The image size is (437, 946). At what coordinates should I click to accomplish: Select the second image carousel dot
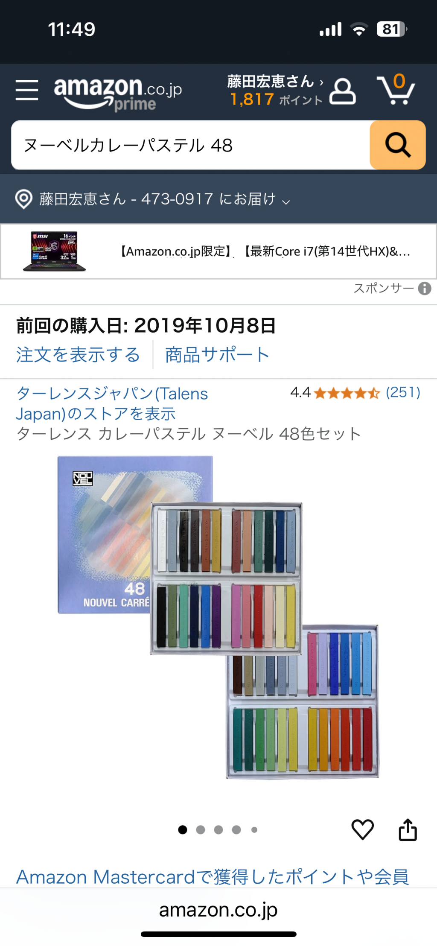pos(201,829)
